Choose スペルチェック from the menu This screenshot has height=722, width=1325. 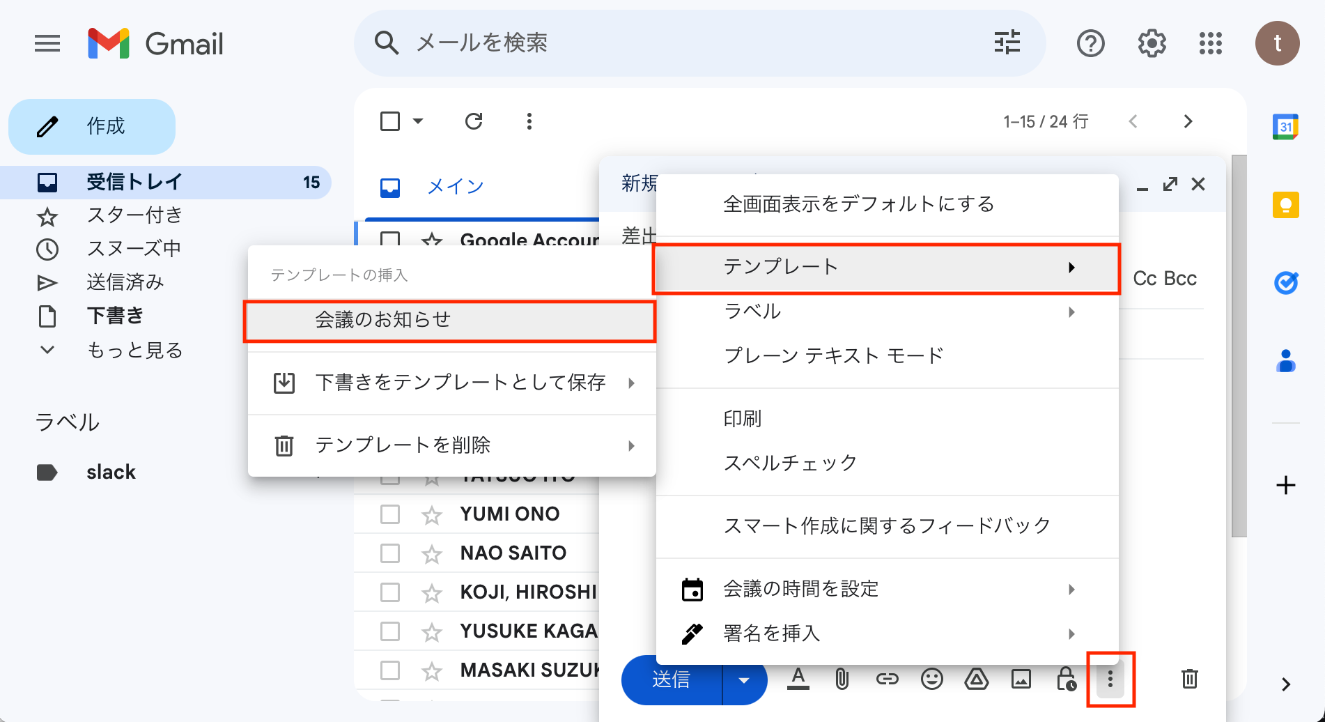tap(887, 463)
